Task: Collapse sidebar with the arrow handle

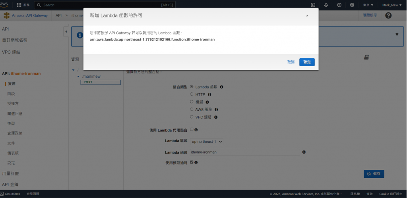Action: pos(66,32)
